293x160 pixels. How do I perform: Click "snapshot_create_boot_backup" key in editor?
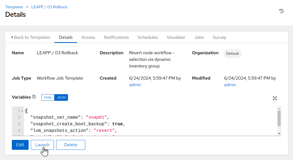[69, 124]
